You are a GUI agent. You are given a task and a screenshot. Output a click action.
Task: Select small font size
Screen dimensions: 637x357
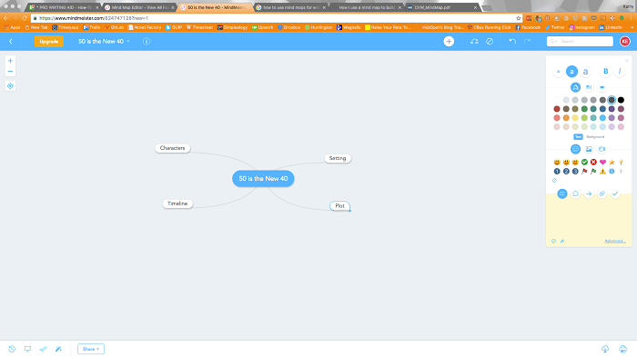pos(558,72)
